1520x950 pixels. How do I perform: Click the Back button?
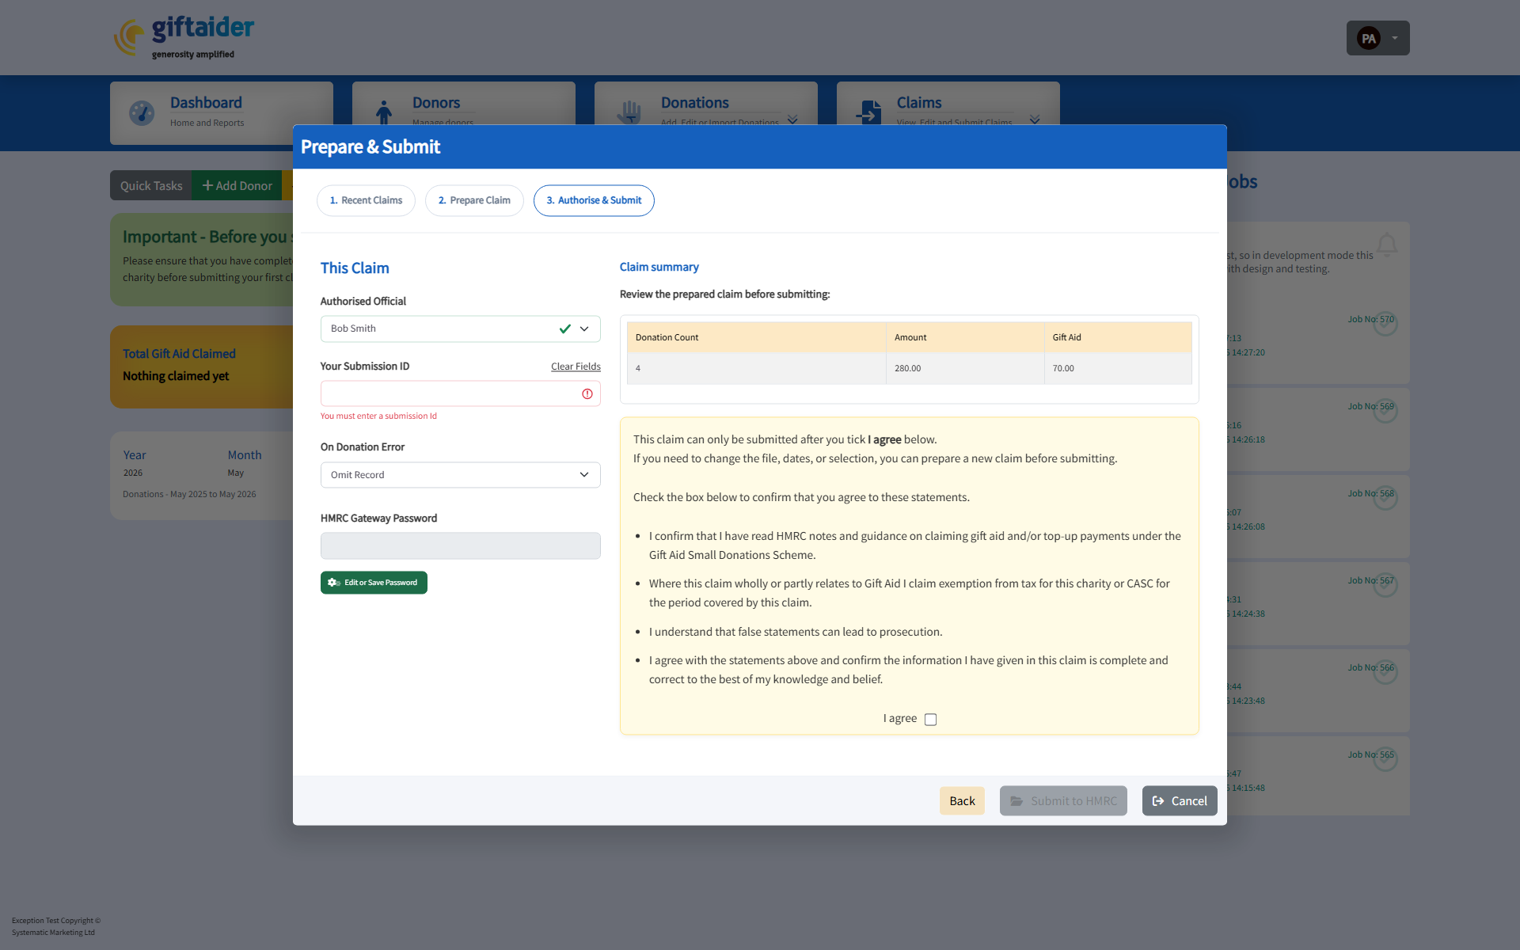pos(962,801)
